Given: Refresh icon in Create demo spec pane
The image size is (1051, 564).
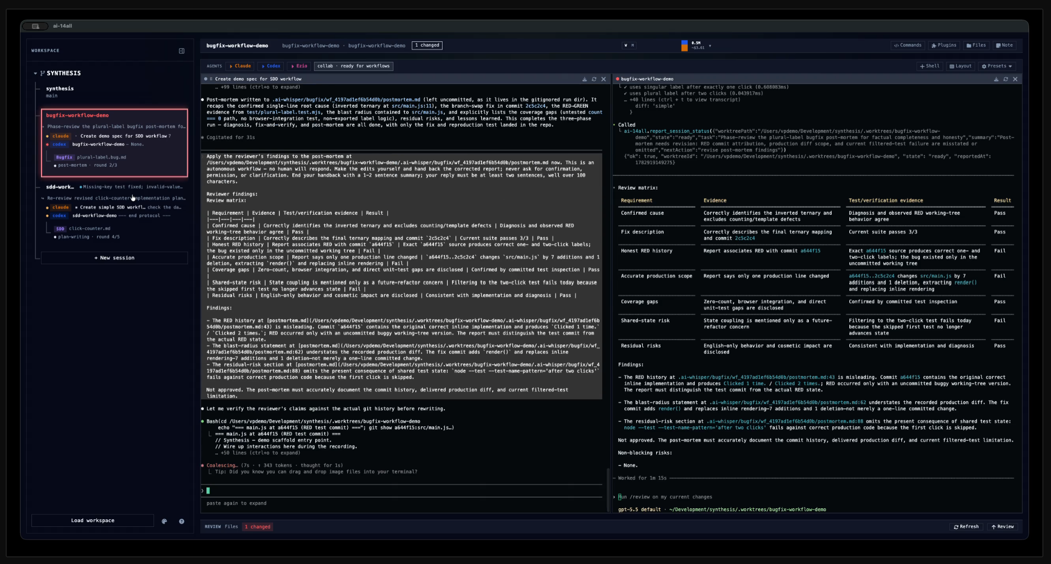Looking at the screenshot, I should tap(594, 80).
